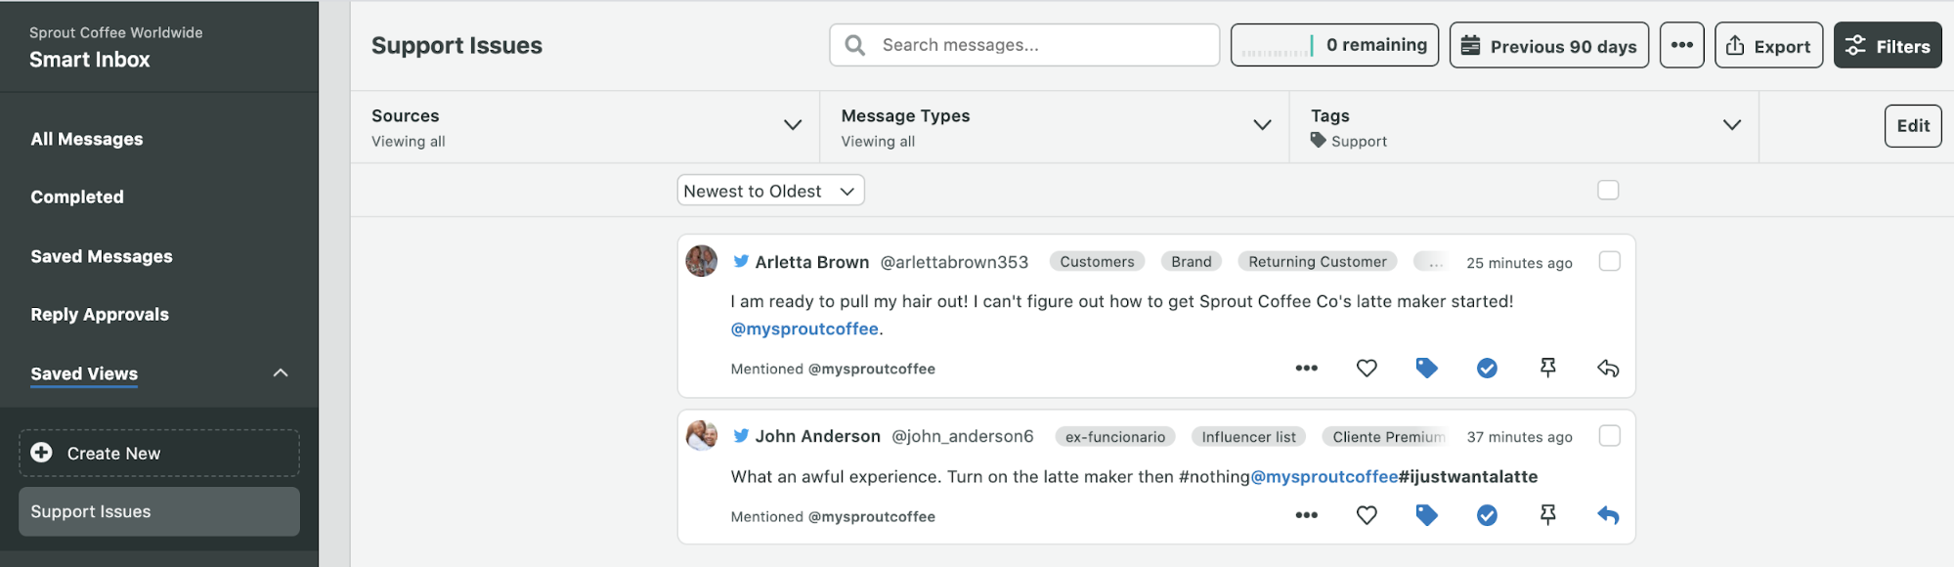Open the more actions ellipsis in header
Viewport: 1954px width, 567px height.
tap(1681, 45)
